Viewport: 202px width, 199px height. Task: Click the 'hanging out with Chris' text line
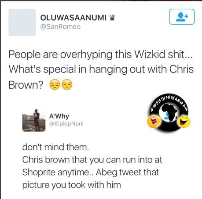coord(101,69)
